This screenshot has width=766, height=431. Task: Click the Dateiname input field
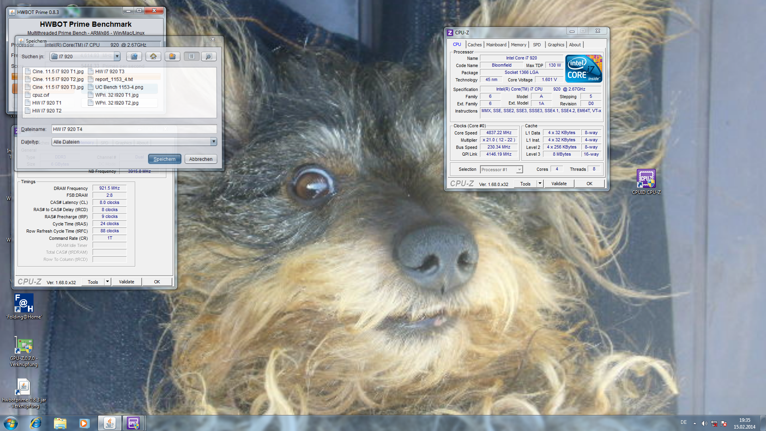tap(134, 129)
